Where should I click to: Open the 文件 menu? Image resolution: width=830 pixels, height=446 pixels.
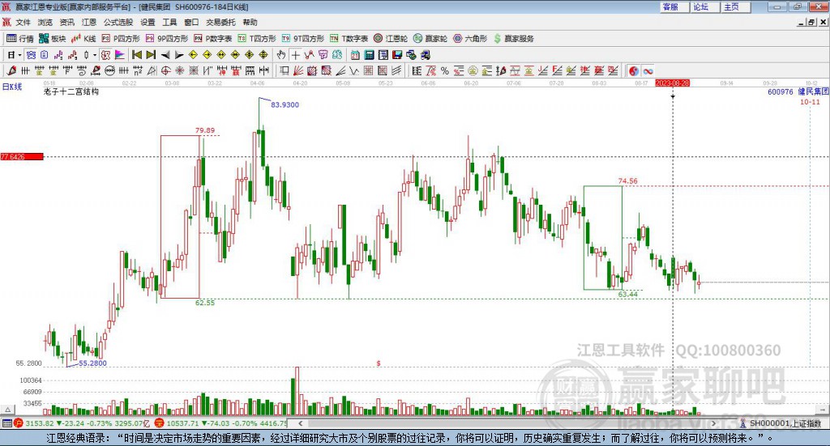click(x=24, y=22)
